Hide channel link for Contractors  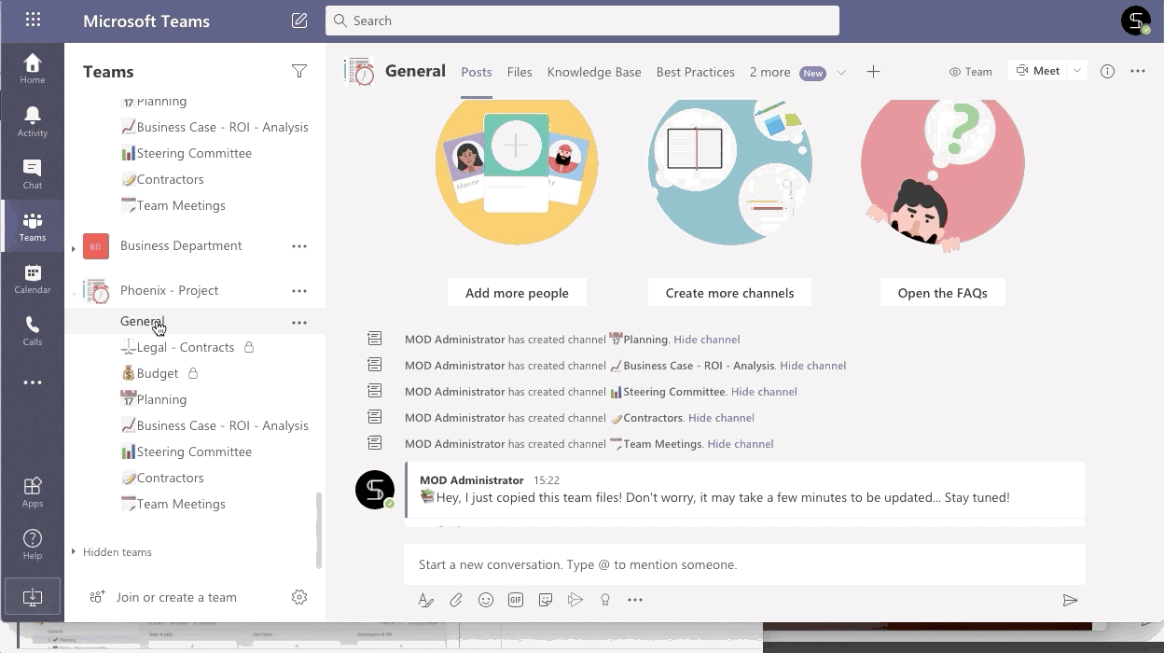pyautogui.click(x=721, y=418)
